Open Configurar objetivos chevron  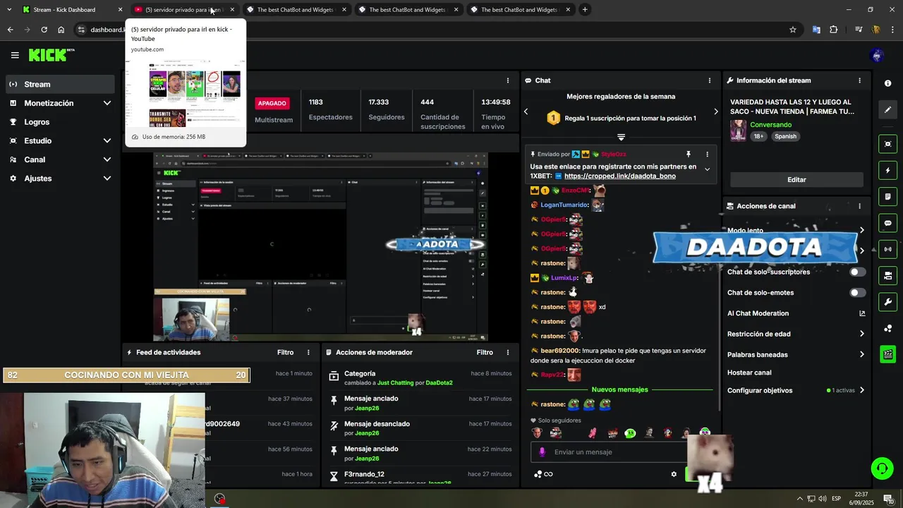pos(861,390)
